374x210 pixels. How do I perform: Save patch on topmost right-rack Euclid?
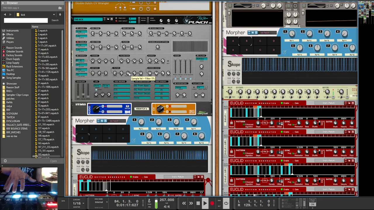[353, 103]
